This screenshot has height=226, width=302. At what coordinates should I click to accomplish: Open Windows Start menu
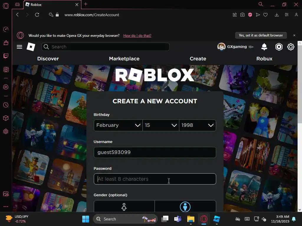86,219
